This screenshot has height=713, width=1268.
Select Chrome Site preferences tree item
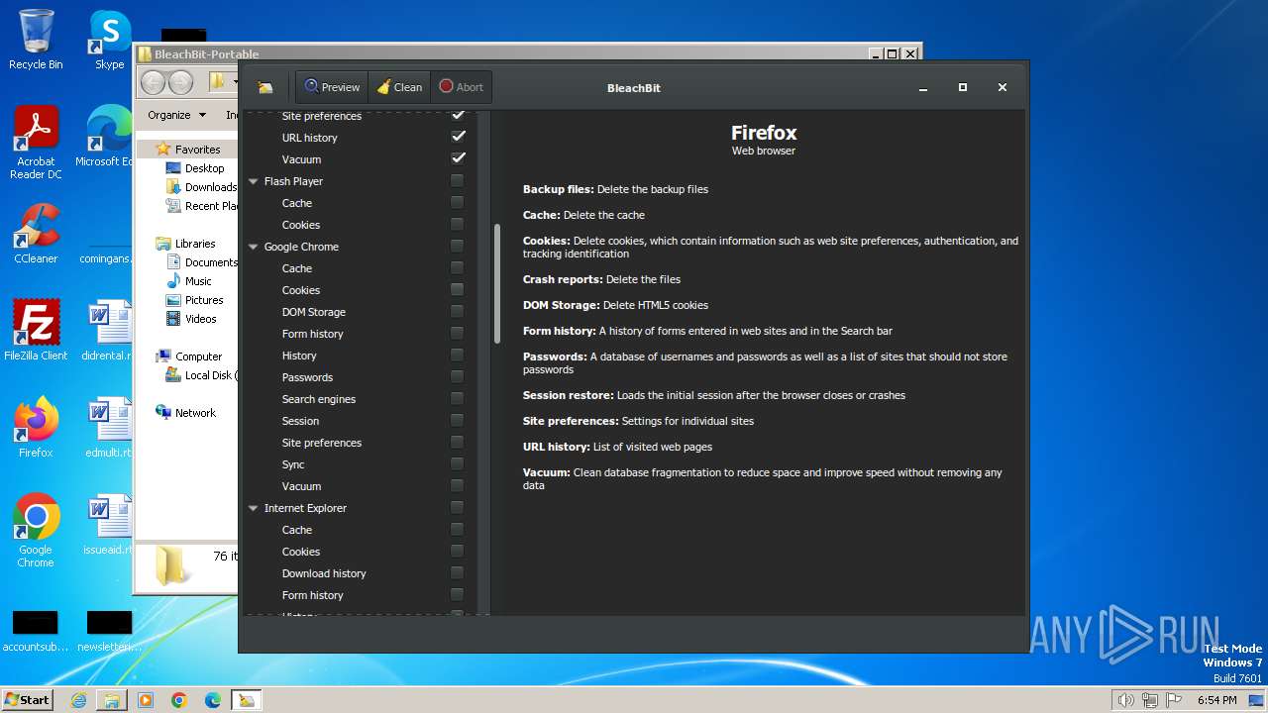pyautogui.click(x=321, y=443)
